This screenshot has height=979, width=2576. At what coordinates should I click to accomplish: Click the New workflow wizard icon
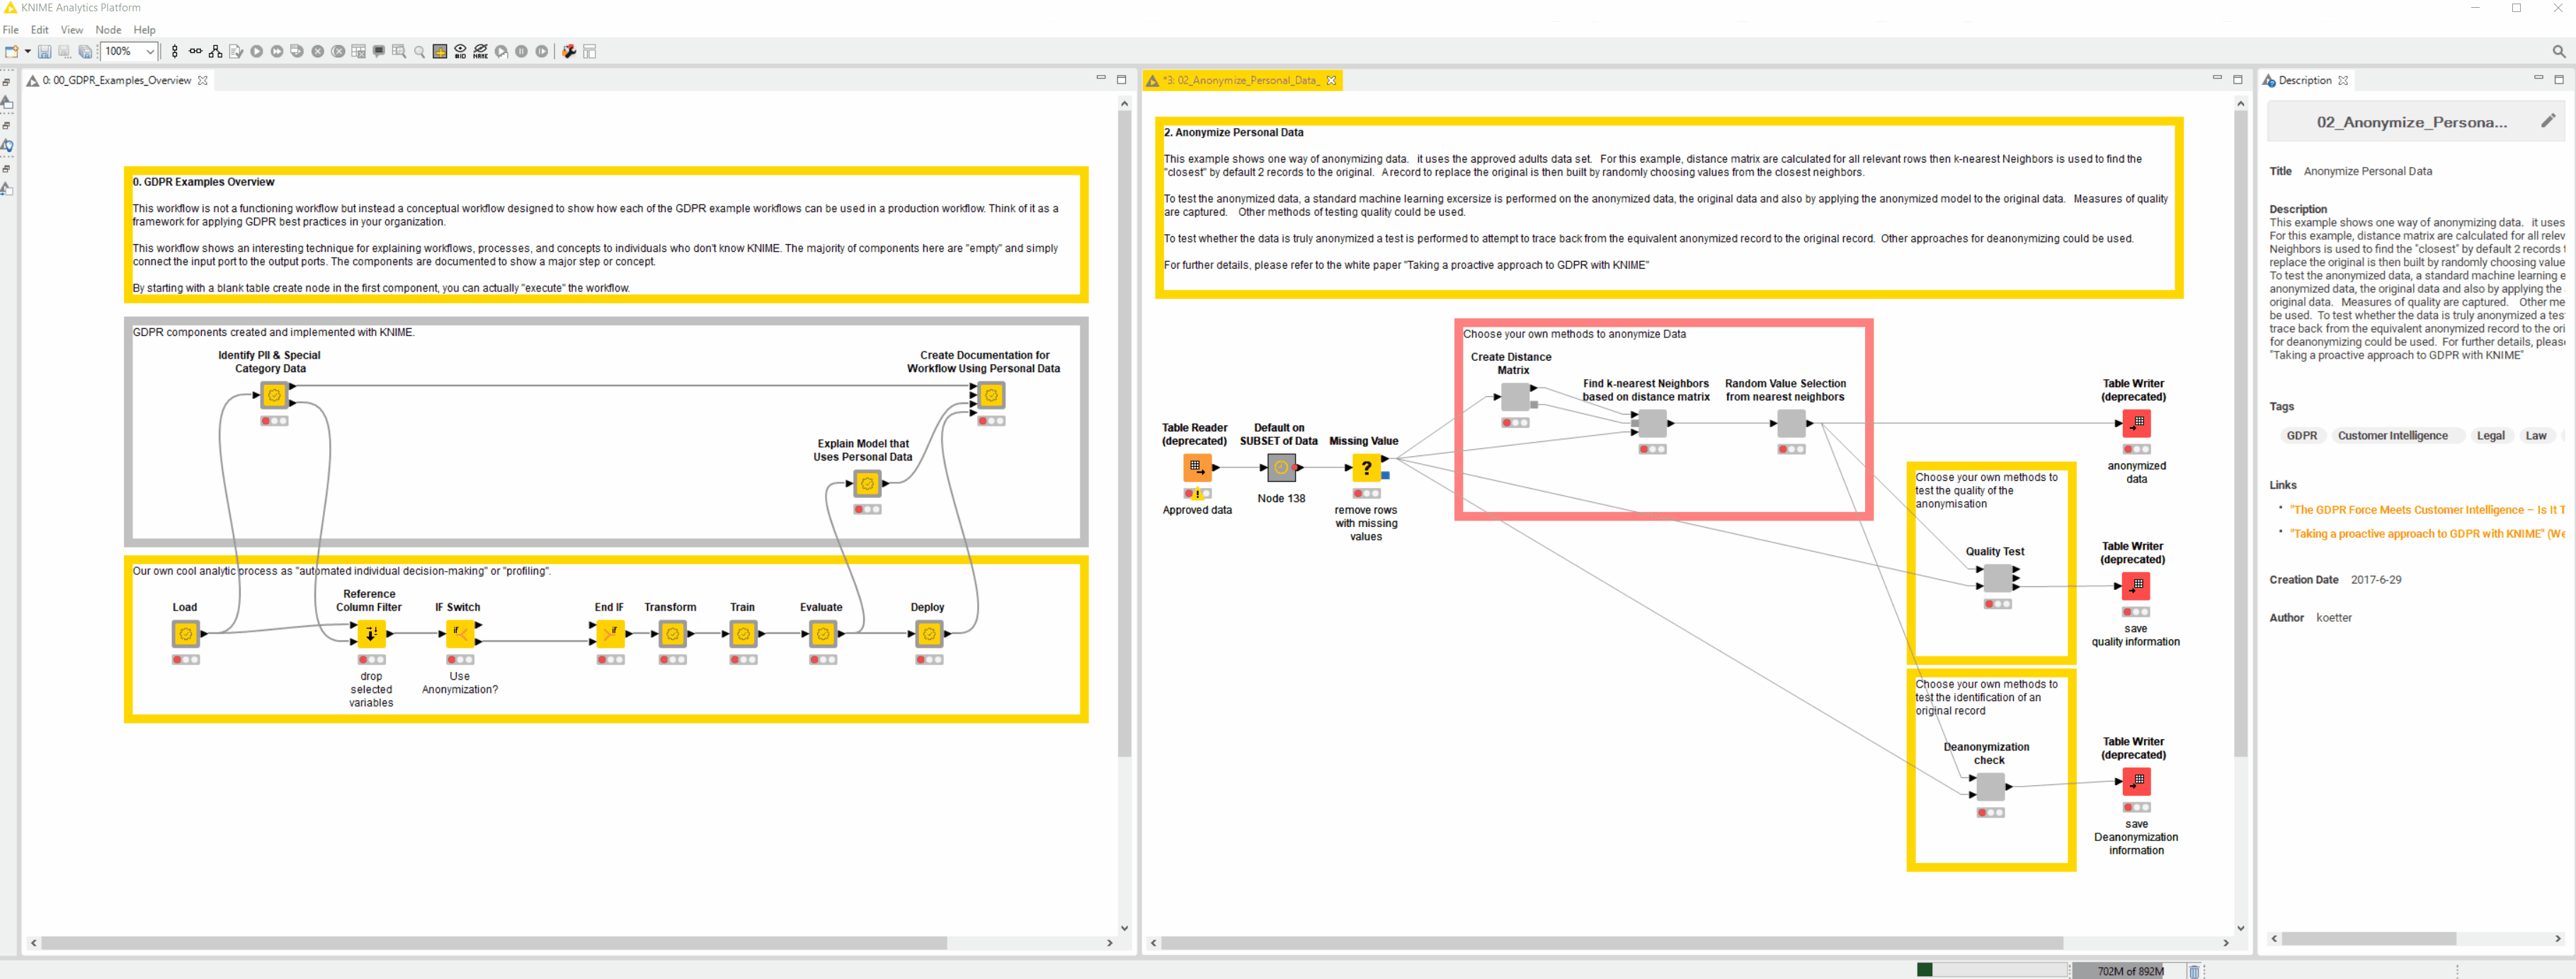(x=11, y=51)
